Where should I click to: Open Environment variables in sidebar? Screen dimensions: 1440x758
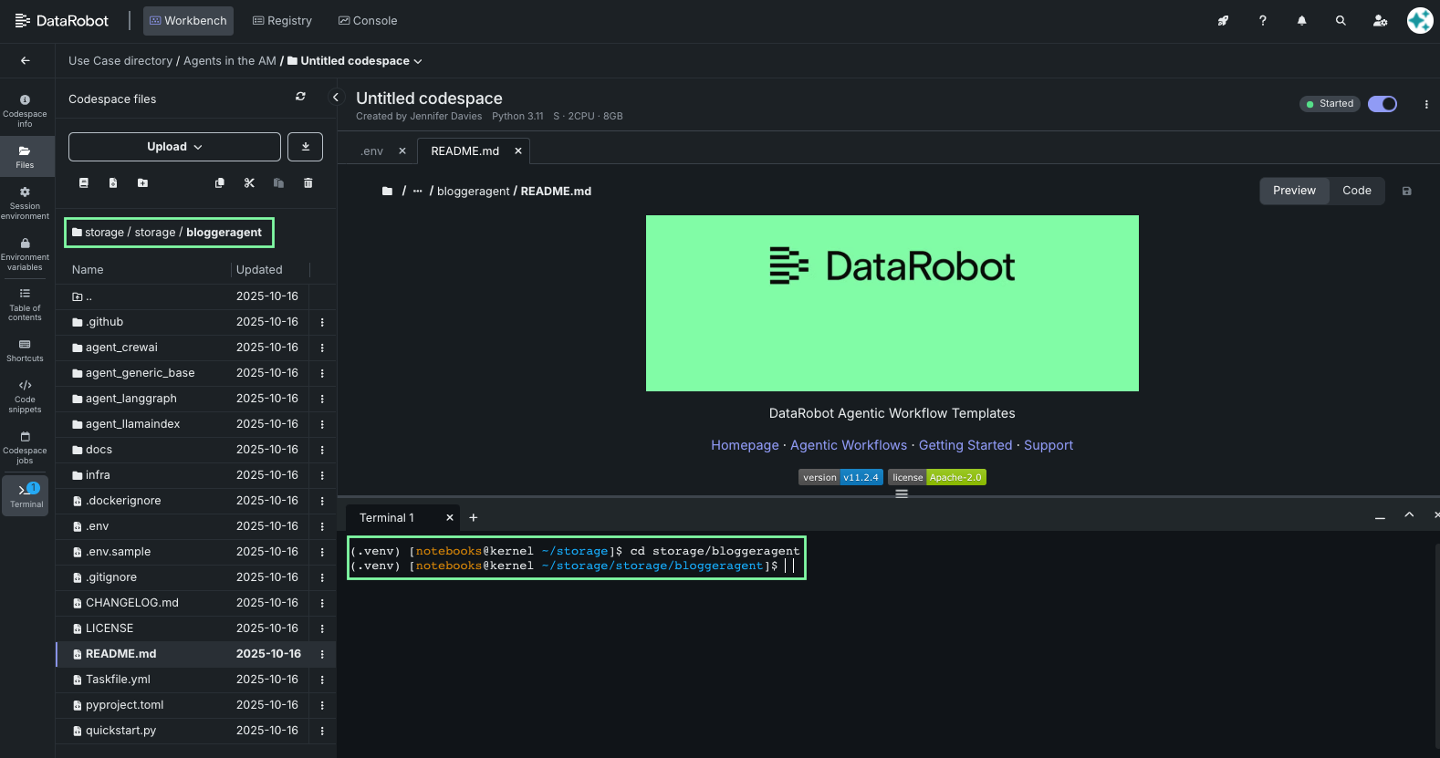click(26, 254)
